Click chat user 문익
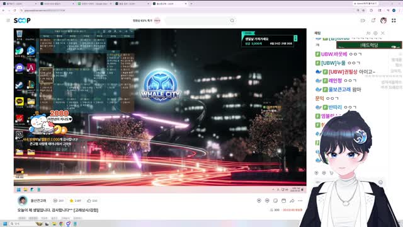 pos(319,98)
